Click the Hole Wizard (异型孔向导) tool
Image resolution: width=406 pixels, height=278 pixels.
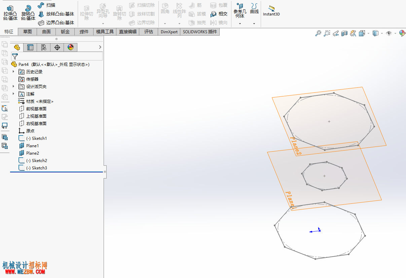pyautogui.click(x=103, y=11)
